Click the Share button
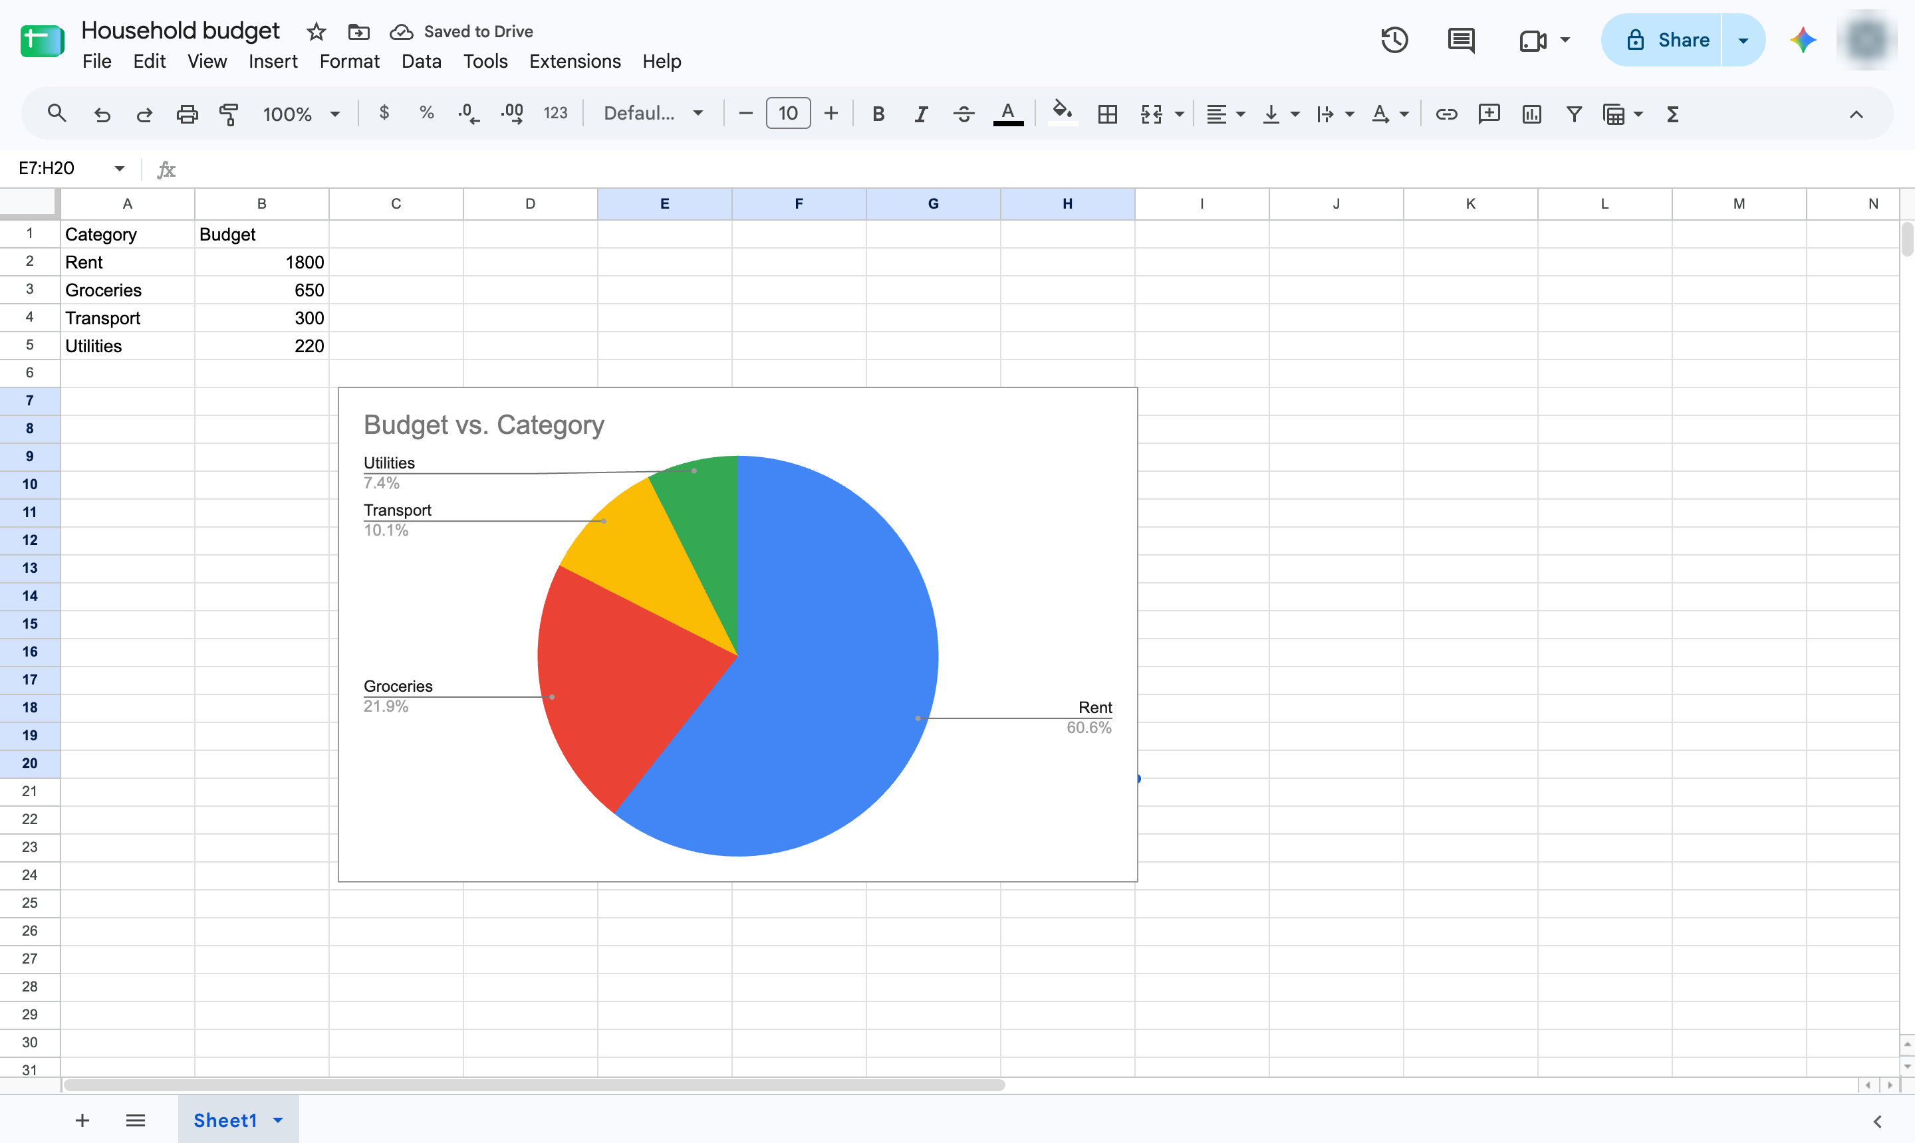1915x1143 pixels. (1662, 40)
